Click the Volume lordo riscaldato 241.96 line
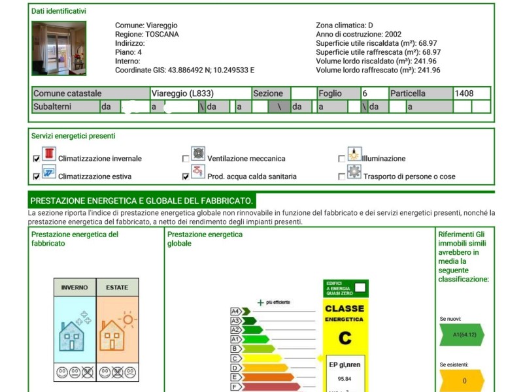523x392 pixels. pos(376,61)
